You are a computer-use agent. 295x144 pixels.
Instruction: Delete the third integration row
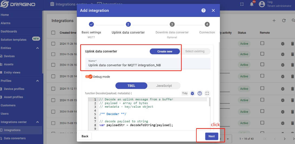(x=292, y=65)
